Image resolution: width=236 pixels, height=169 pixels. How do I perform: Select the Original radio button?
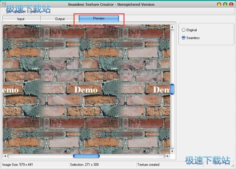[x=183, y=30]
